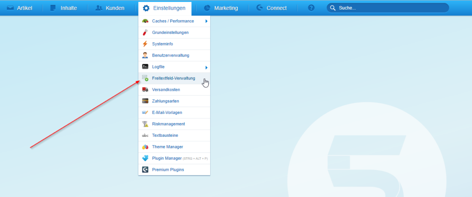
Task: Click the Caches / Performance speedometer icon
Action: (x=145, y=21)
